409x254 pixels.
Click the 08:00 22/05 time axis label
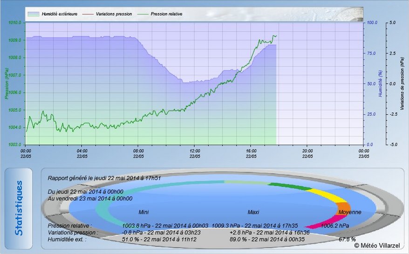pyautogui.click(x=138, y=154)
